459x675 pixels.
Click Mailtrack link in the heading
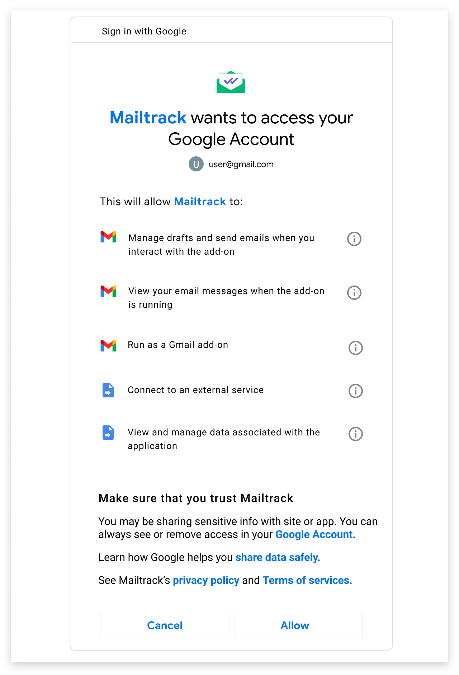[x=148, y=118]
